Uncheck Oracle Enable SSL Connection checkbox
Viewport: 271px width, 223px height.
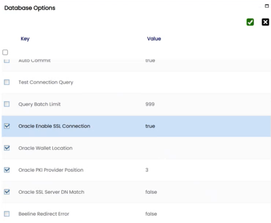pos(7,126)
